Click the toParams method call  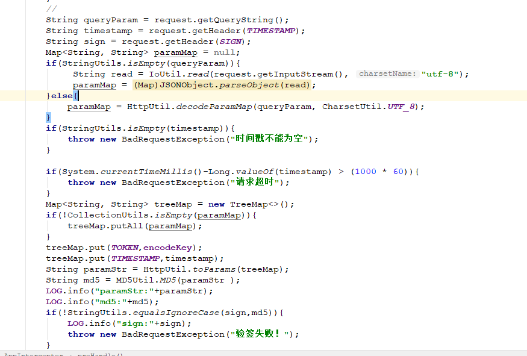(214, 270)
